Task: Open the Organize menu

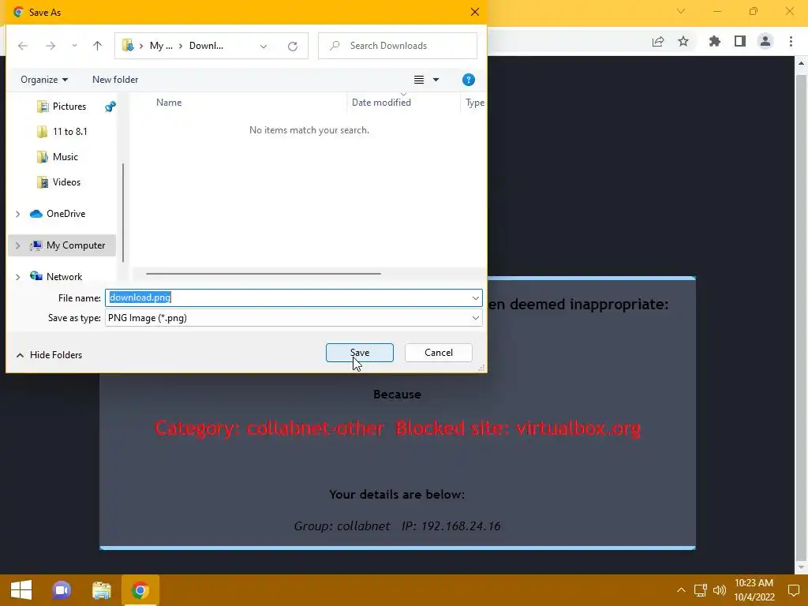Action: [44, 80]
